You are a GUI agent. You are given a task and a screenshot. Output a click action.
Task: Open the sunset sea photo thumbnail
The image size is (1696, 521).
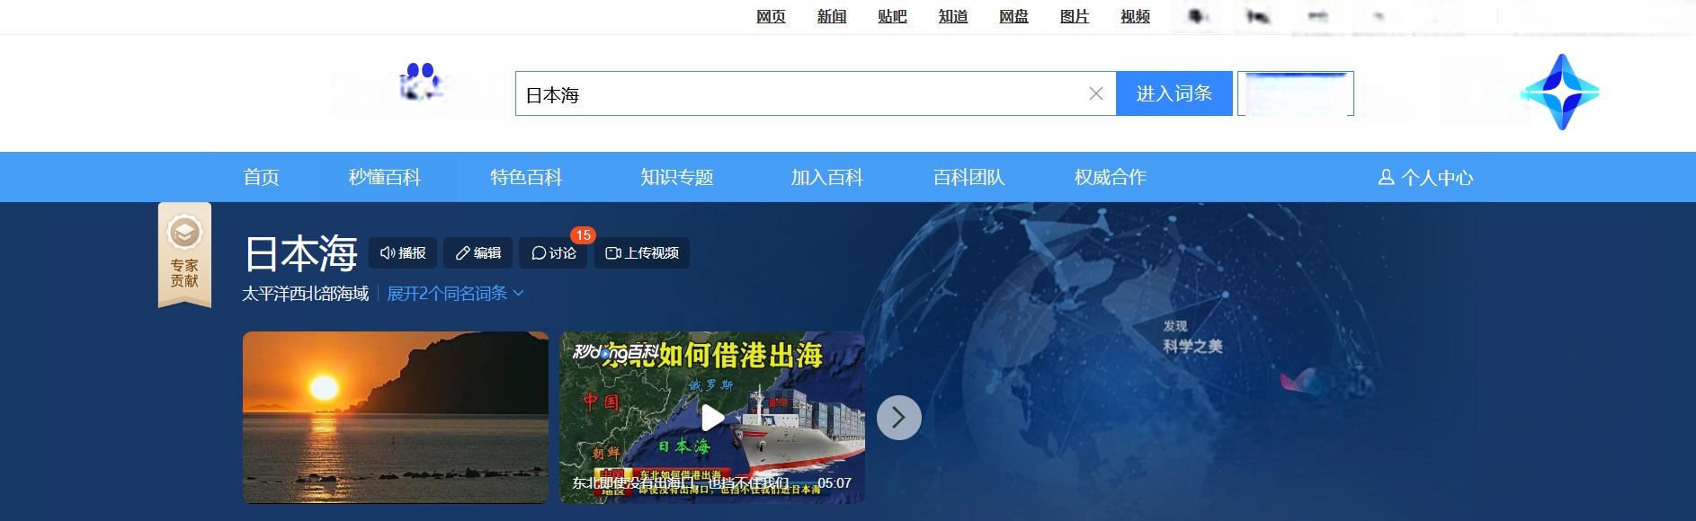[x=396, y=418]
